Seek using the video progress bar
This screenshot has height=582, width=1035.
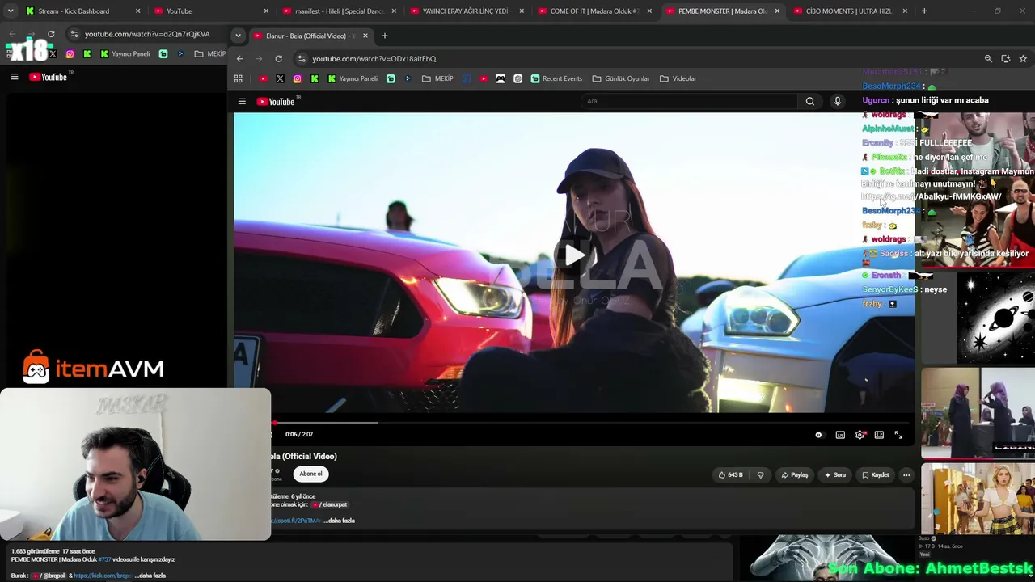(592, 423)
